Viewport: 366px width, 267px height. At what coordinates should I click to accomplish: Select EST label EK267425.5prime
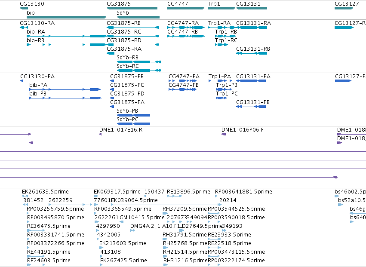pyautogui.click(x=124, y=261)
